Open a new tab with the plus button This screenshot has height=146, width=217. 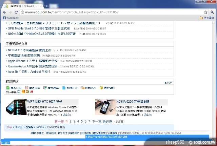coord(46,6)
